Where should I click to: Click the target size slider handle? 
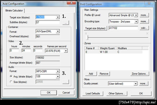87,38
